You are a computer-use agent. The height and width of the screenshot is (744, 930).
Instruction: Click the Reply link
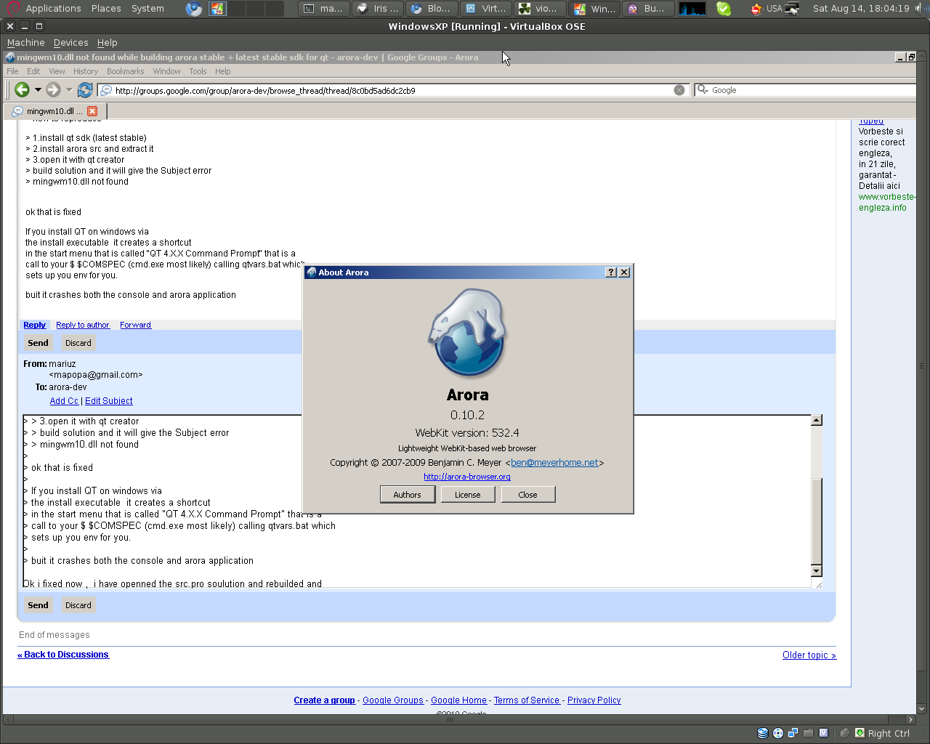[x=34, y=325]
